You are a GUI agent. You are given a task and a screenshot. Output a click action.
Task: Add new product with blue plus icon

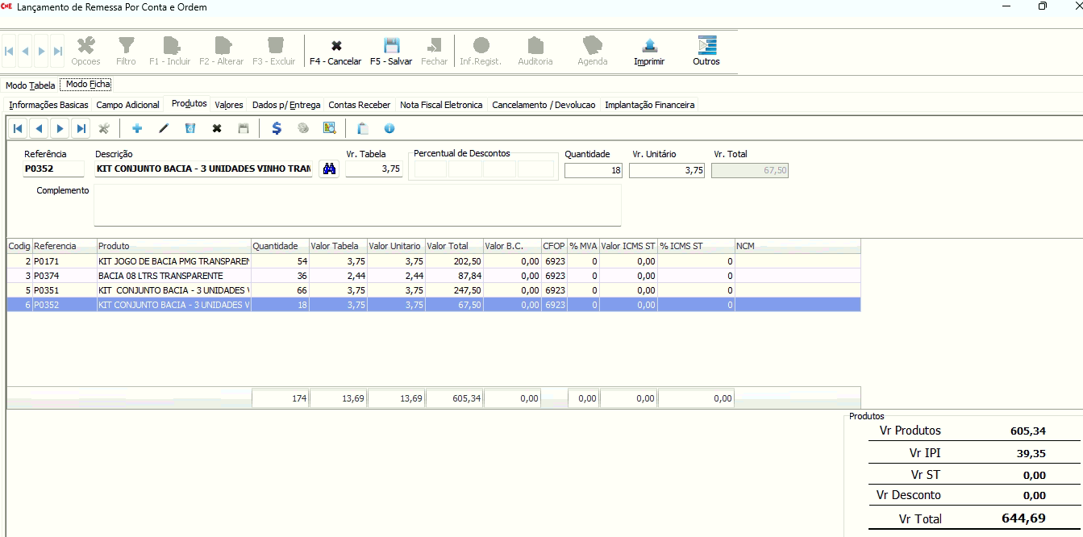click(137, 128)
